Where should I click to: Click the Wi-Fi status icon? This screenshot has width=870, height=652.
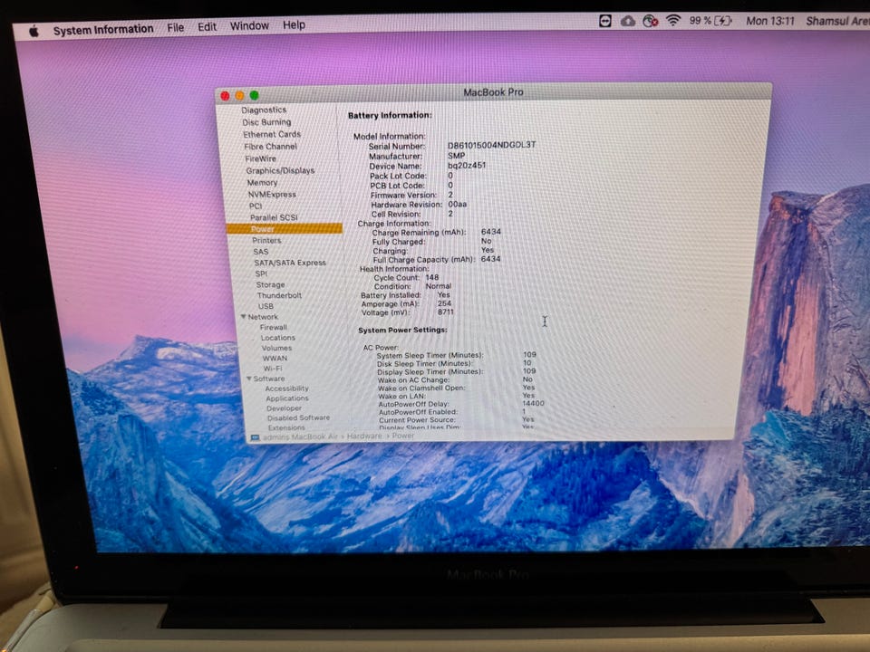point(673,21)
